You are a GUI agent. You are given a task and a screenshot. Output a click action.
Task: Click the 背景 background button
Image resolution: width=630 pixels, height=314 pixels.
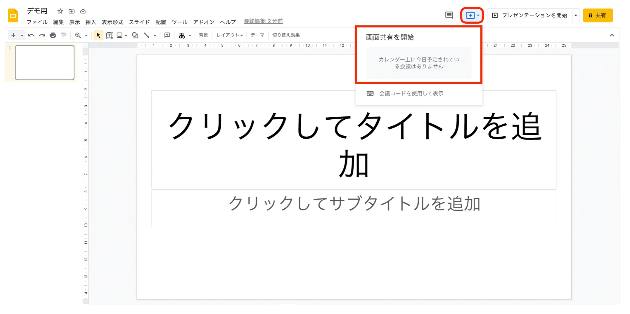tap(203, 35)
